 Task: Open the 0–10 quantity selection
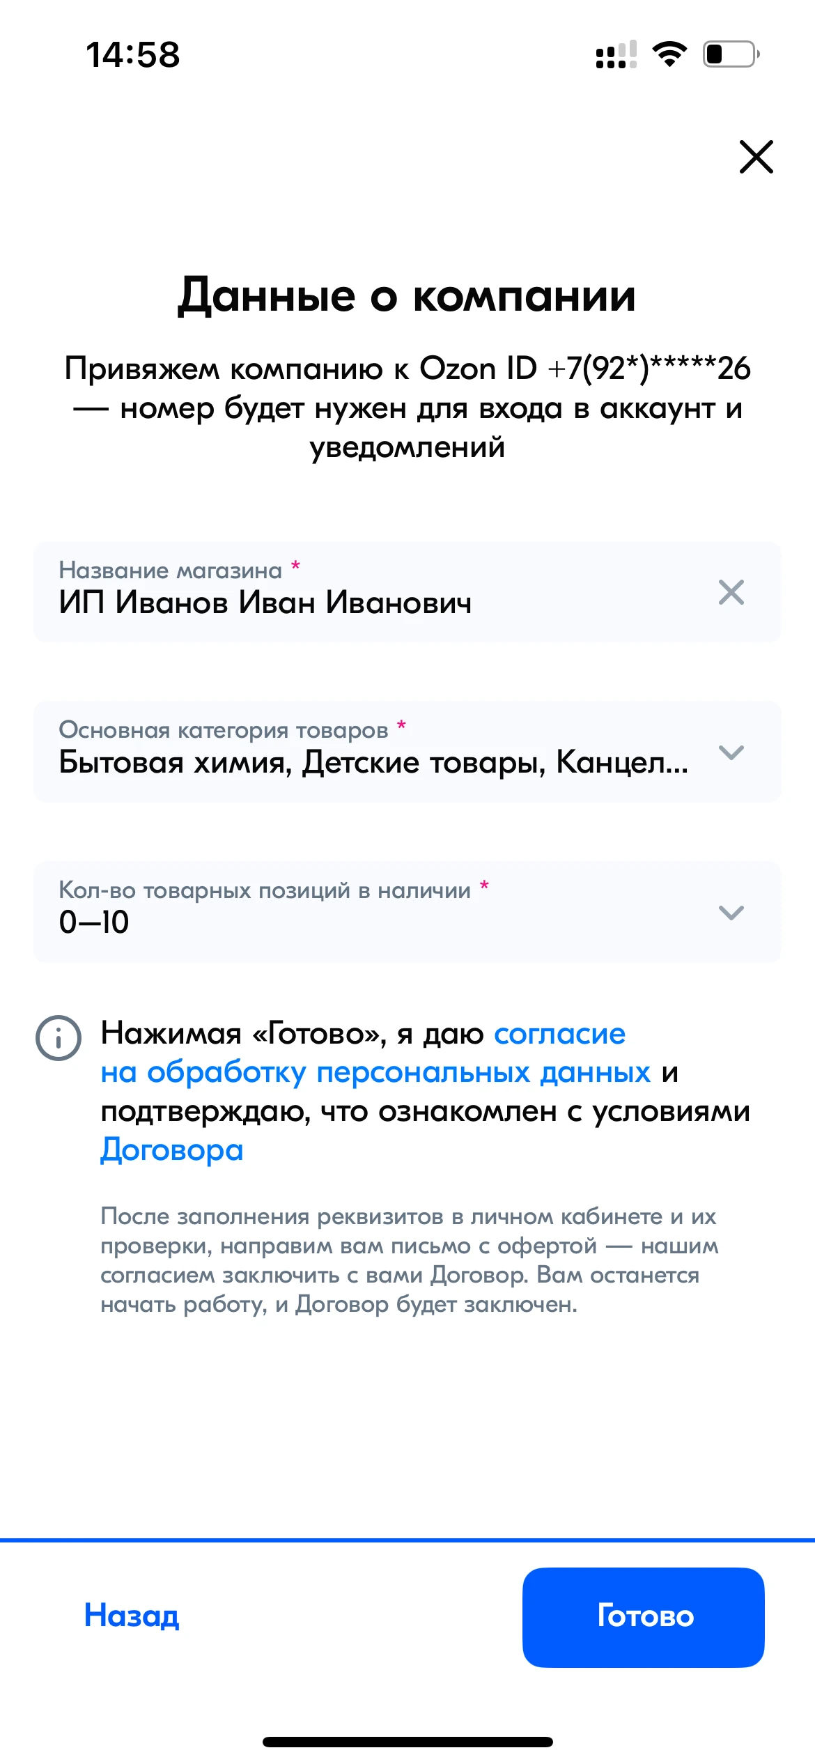point(95,922)
